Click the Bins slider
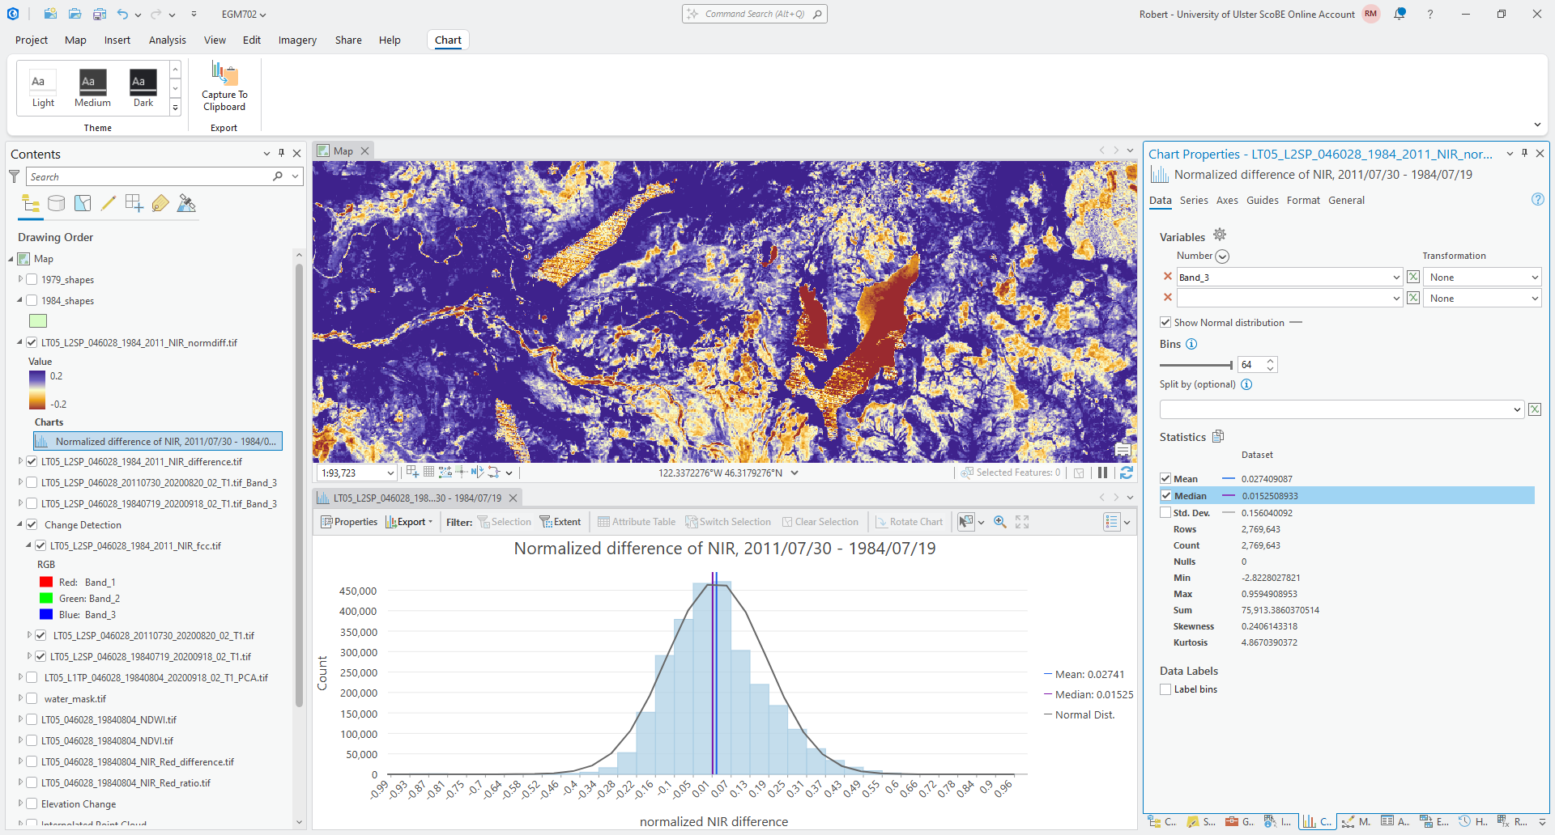Viewport: 1555px width, 835px height. [1195, 365]
